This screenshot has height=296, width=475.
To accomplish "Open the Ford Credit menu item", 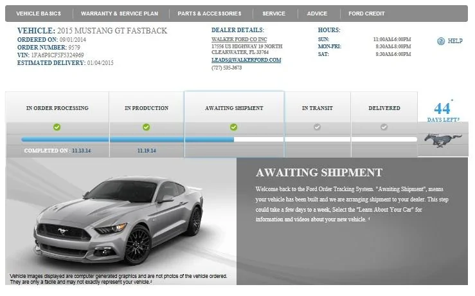I will coord(366,14).
